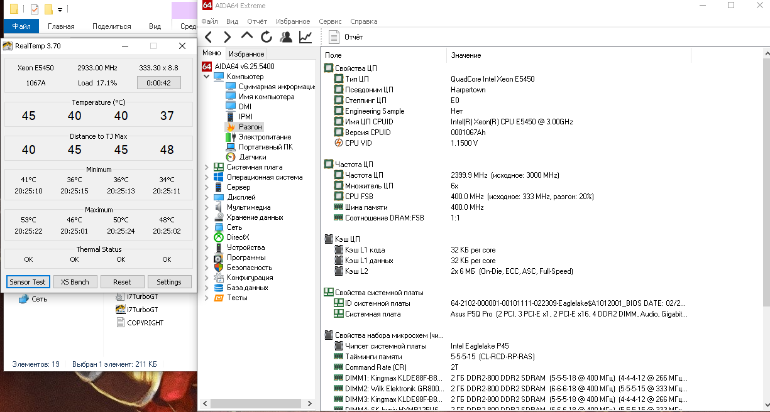The width and height of the screenshot is (770, 412).
Task: Click the up-level arrow in AIDA64 toolbar
Action: point(247,37)
